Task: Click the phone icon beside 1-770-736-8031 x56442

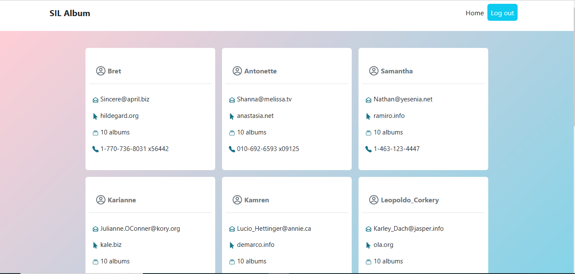Action: pos(95,149)
